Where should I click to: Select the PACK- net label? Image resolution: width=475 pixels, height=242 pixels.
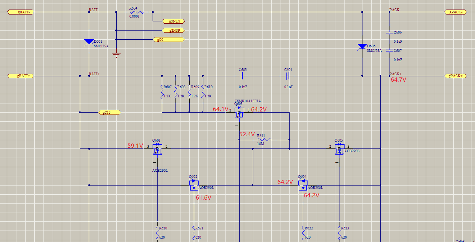395,10
